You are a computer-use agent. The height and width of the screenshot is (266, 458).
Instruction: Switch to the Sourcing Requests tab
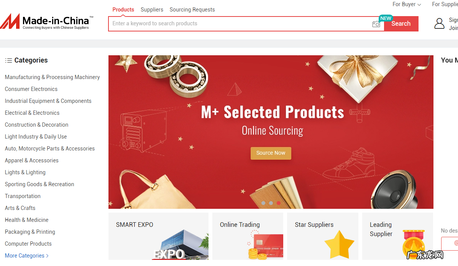tap(192, 10)
